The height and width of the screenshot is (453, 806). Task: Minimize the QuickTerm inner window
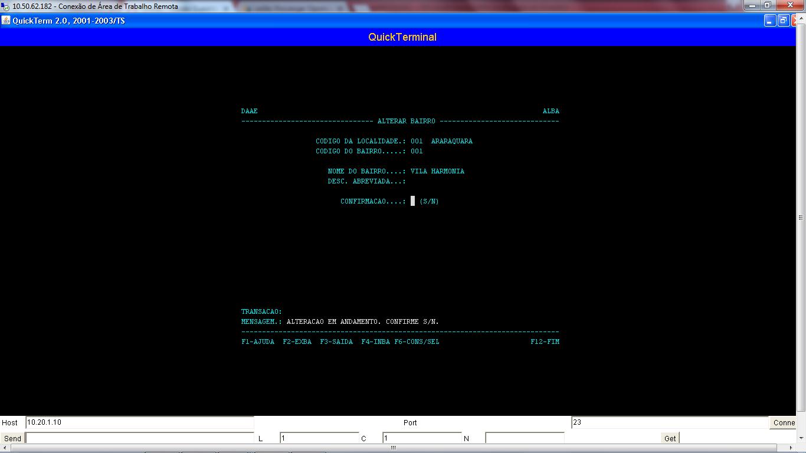770,21
